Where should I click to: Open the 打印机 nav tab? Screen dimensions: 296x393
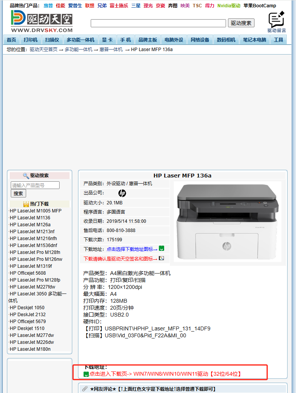coord(31,40)
